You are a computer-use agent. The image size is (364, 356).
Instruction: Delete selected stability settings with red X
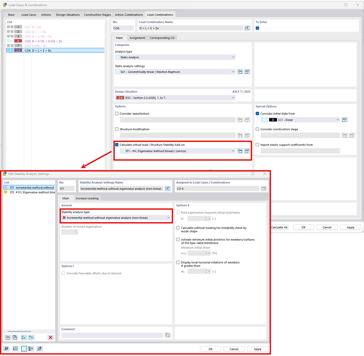tap(50, 337)
